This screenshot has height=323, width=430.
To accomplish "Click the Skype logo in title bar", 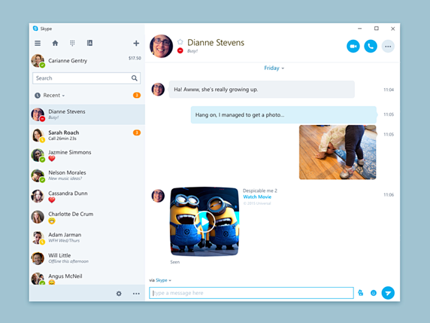I will pyautogui.click(x=35, y=28).
